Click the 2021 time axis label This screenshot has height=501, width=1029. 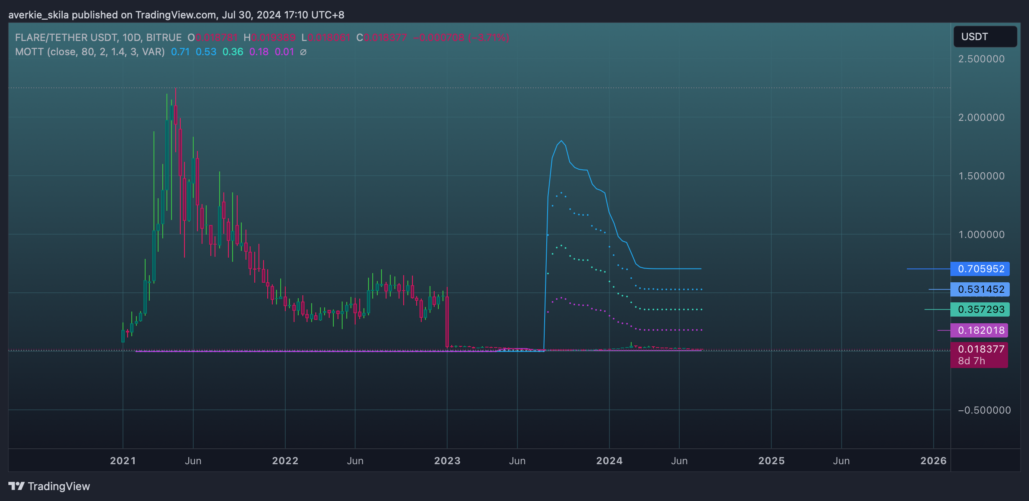point(123,461)
